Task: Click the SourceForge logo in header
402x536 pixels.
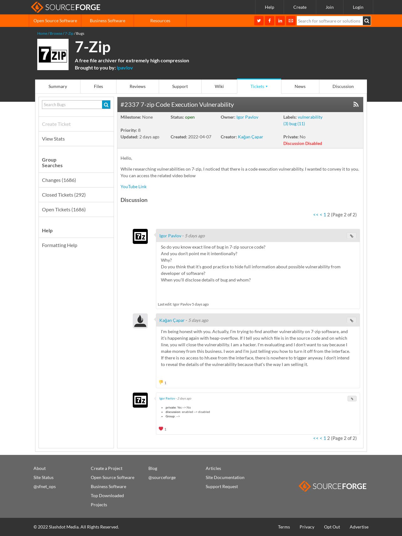Action: tap(66, 7)
